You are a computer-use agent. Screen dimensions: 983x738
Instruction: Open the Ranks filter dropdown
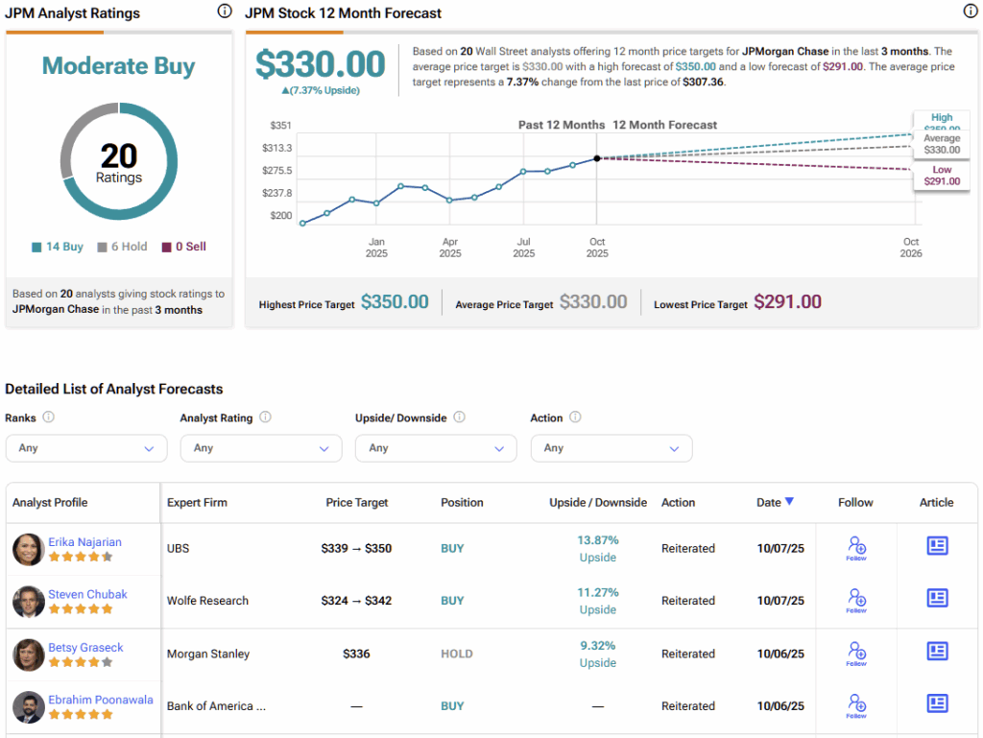point(86,448)
